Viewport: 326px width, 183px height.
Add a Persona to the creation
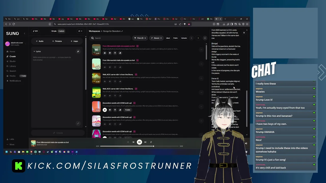point(57,41)
